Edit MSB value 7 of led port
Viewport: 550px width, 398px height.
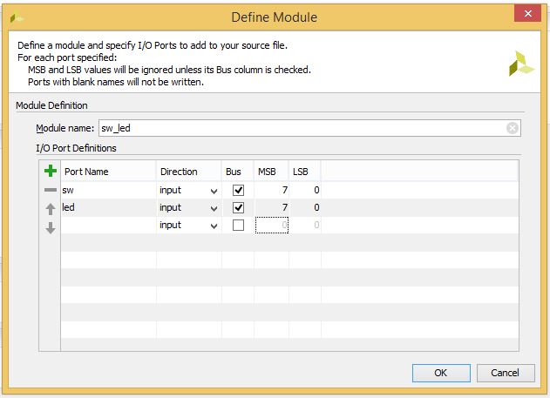pyautogui.click(x=271, y=208)
